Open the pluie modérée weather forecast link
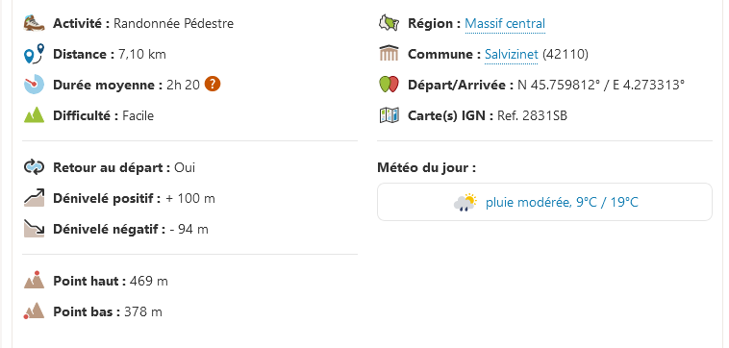The width and height of the screenshot is (729, 348). coord(562,202)
